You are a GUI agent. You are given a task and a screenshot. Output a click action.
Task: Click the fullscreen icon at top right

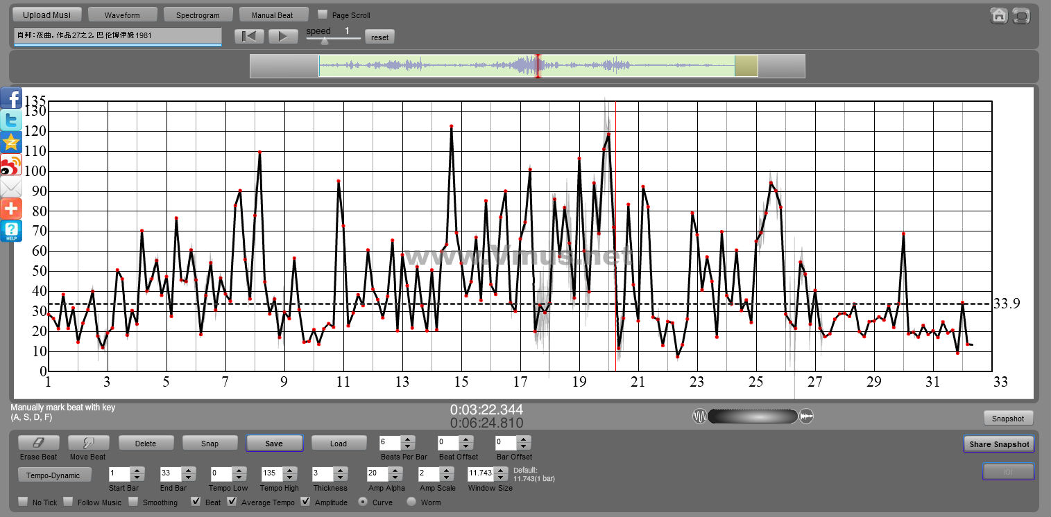[x=1020, y=16]
